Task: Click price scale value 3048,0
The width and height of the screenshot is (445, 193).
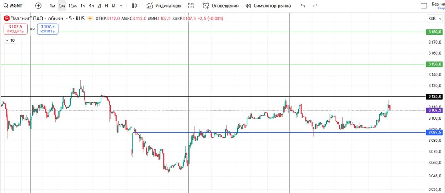Action: (435, 176)
